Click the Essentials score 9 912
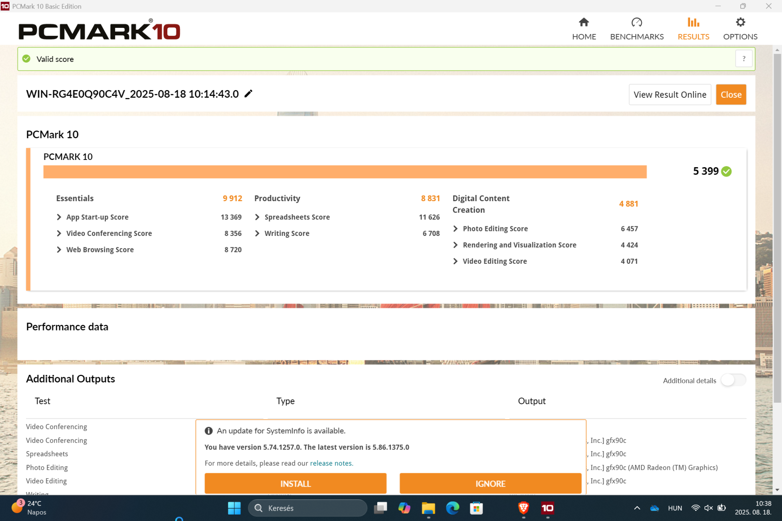 (x=232, y=198)
